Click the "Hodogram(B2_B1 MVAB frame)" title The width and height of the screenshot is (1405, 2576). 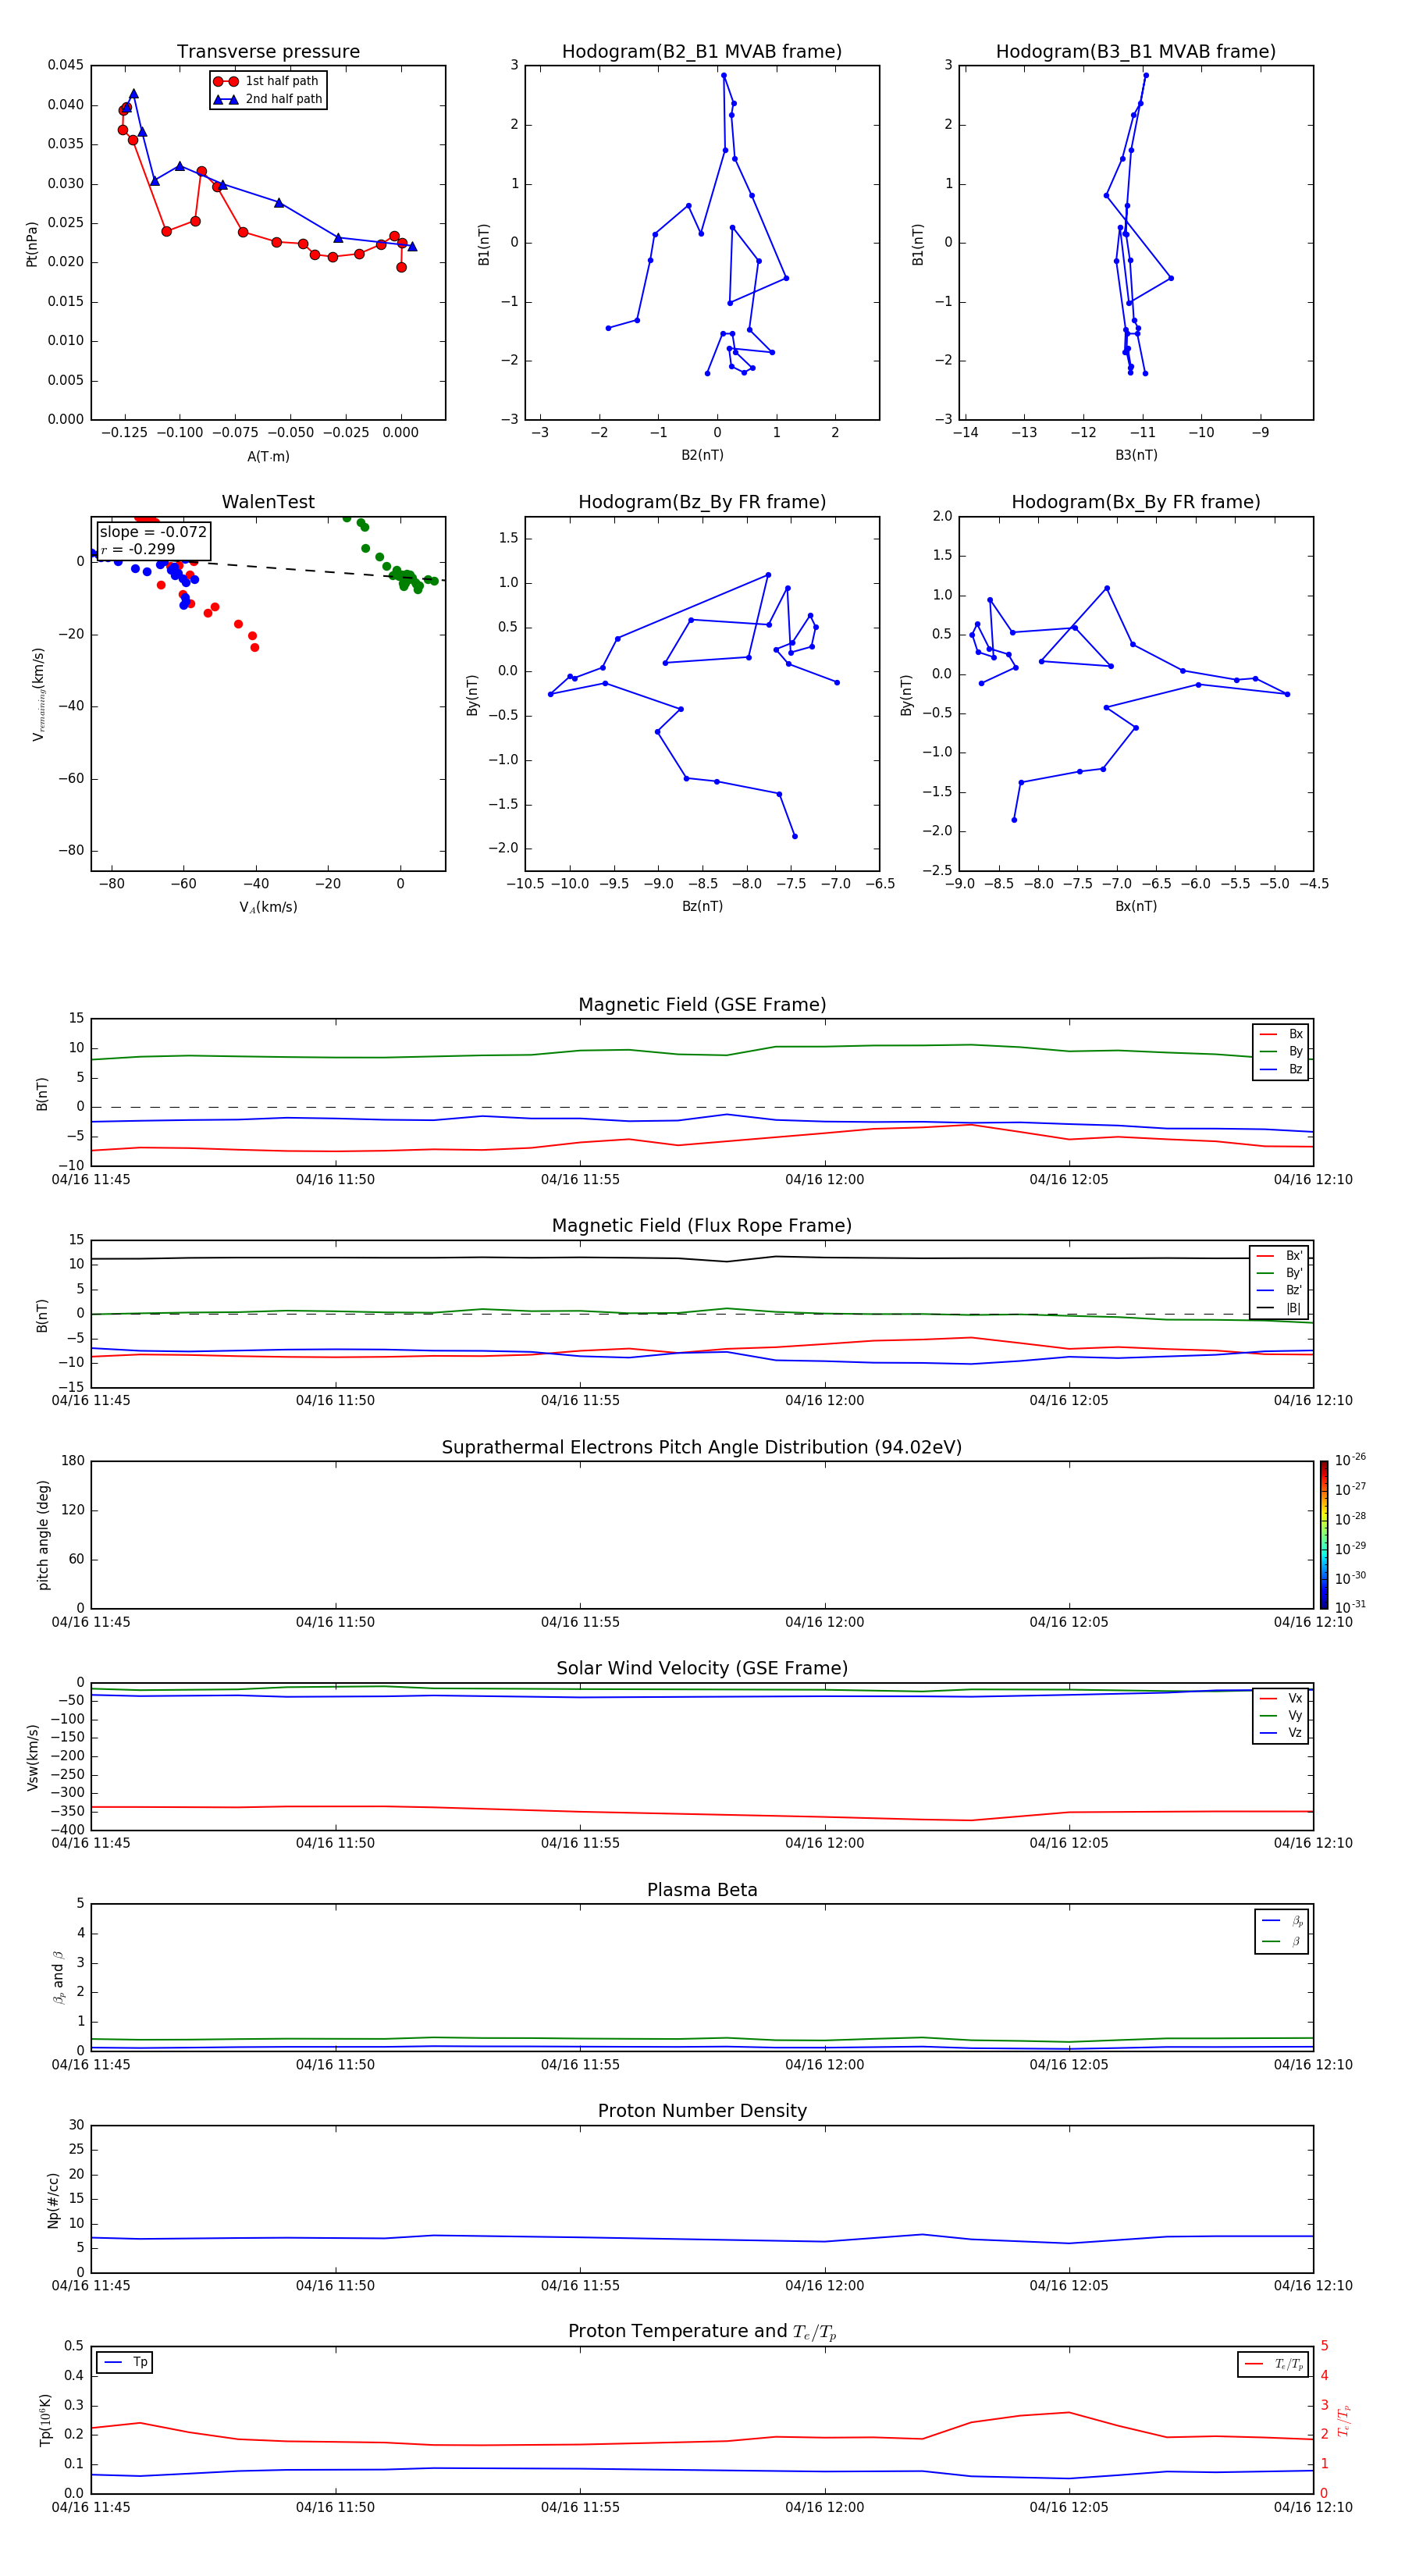702,52
